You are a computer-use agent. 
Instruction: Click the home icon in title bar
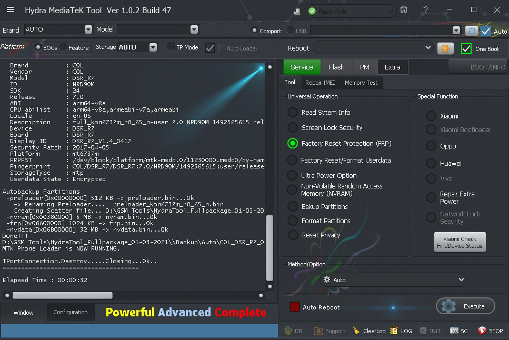click(x=404, y=10)
